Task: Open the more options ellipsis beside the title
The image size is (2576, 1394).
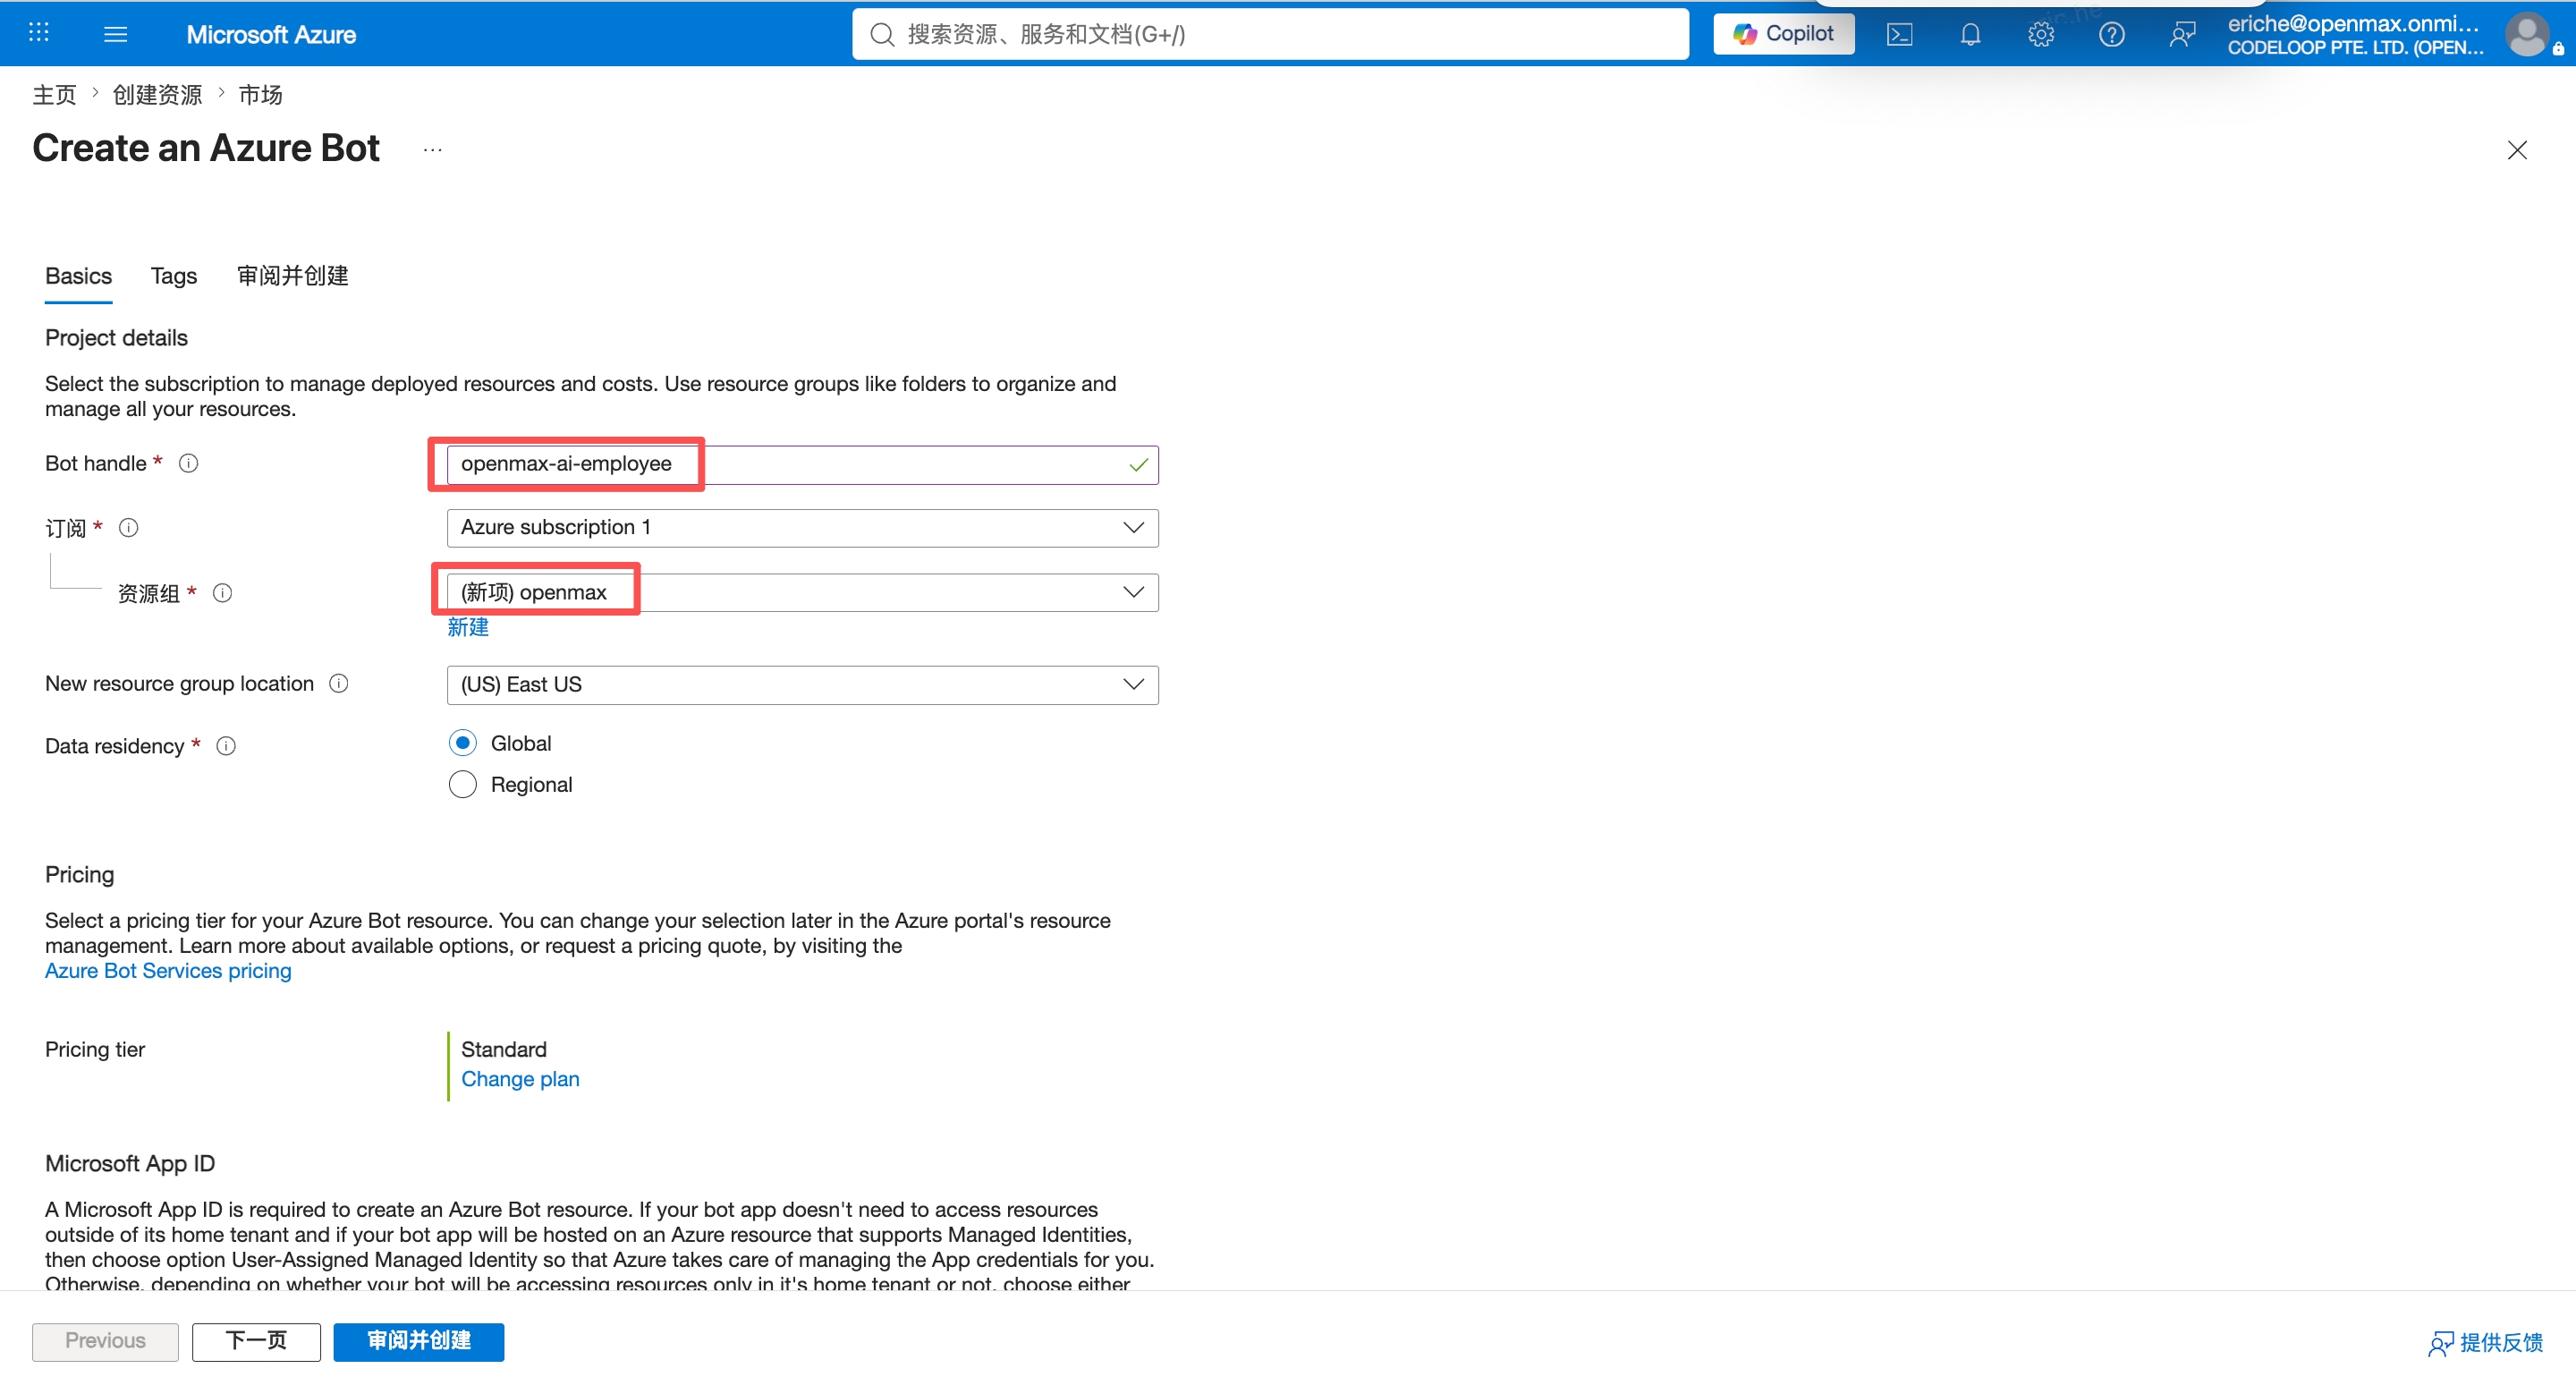Action: [x=432, y=150]
